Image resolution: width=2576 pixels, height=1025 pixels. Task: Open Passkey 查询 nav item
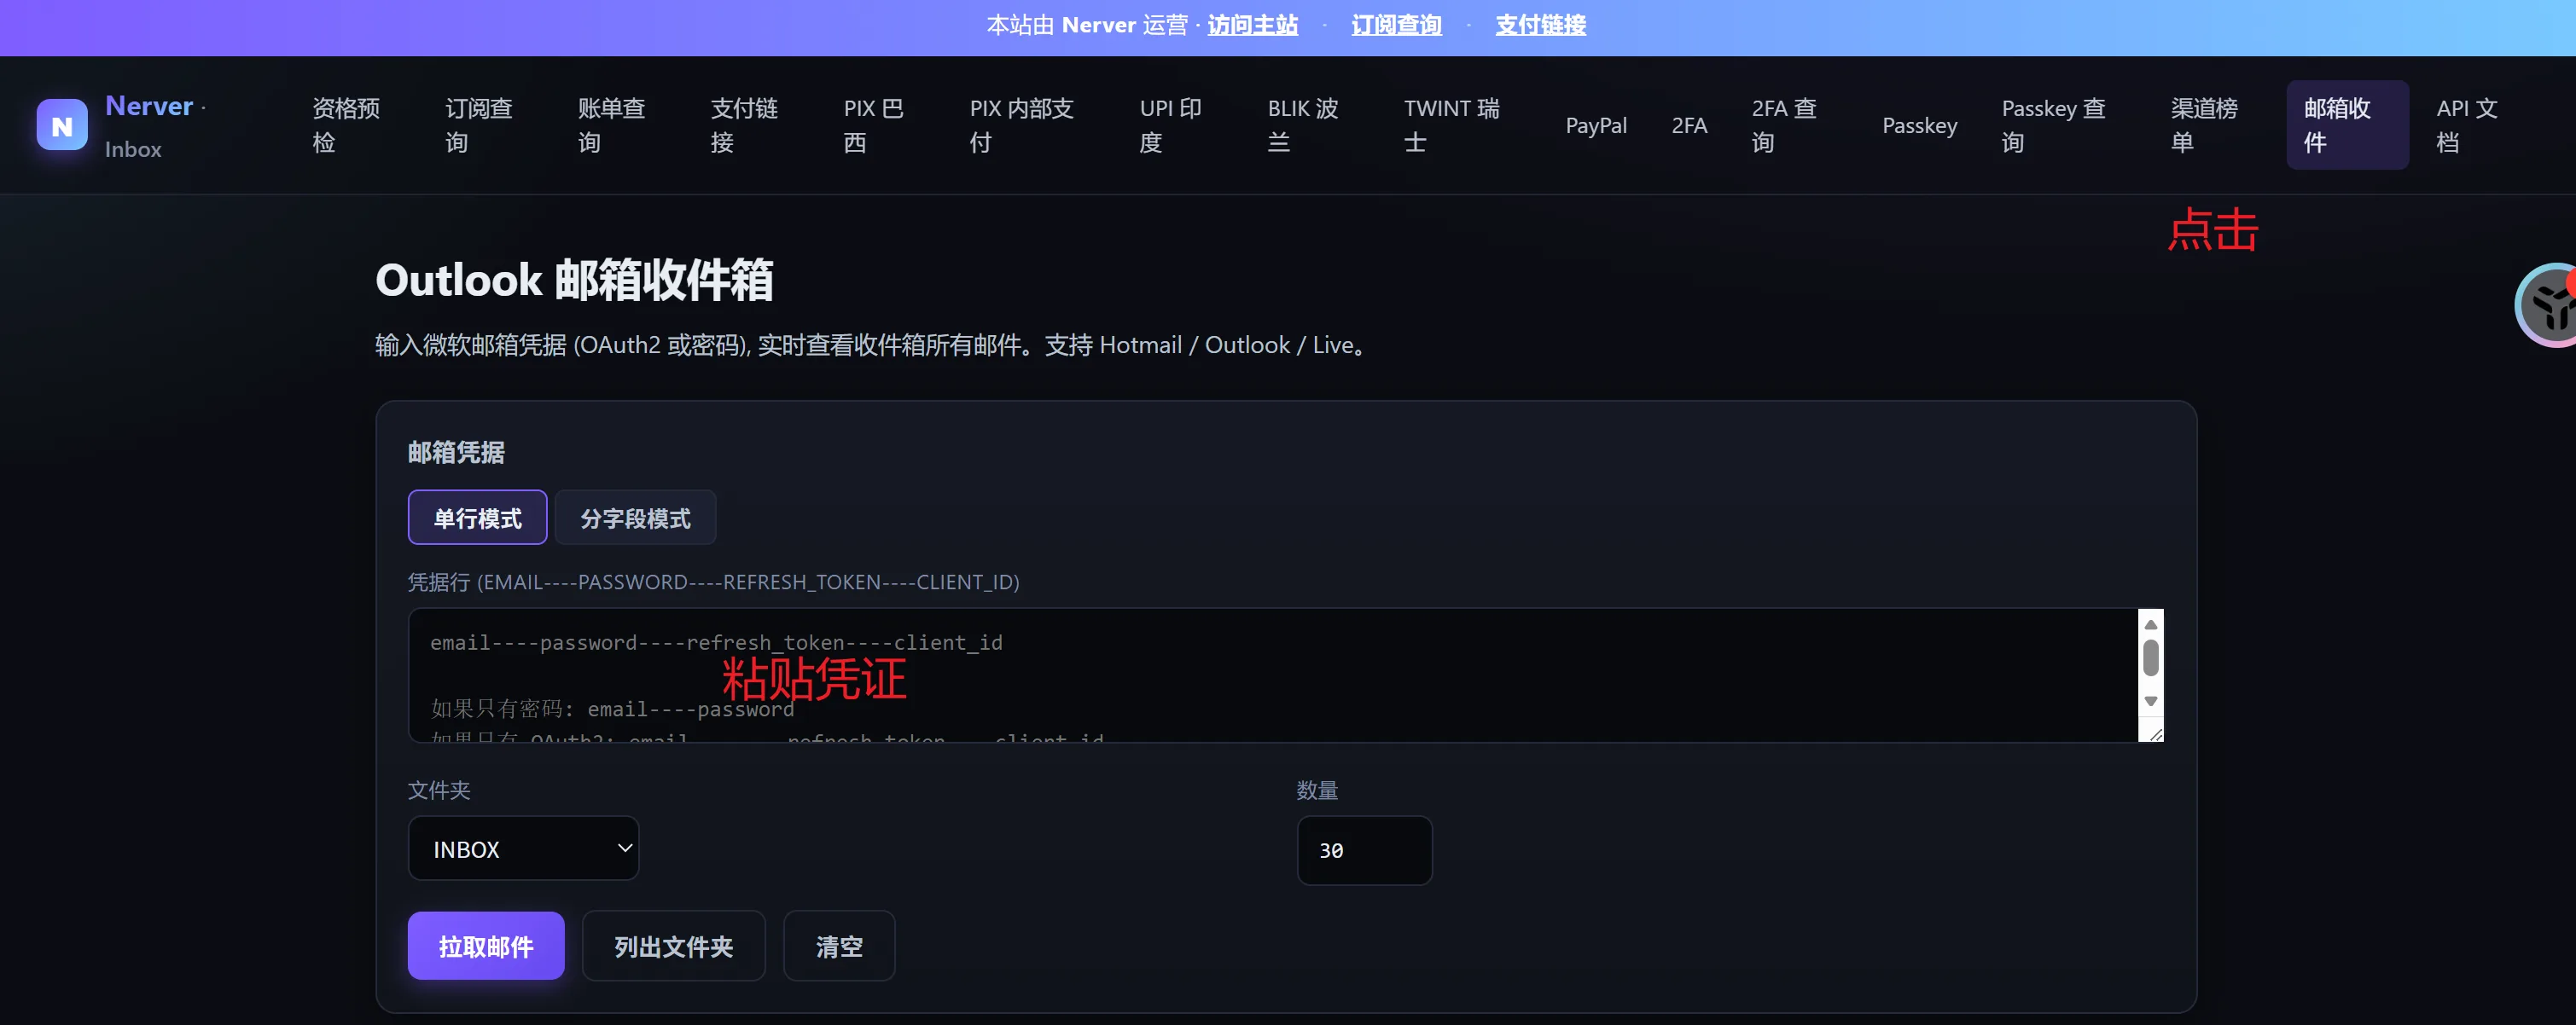[2054, 126]
